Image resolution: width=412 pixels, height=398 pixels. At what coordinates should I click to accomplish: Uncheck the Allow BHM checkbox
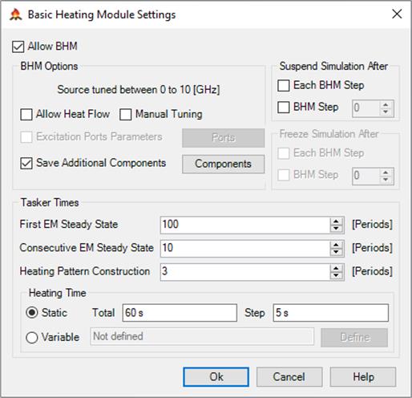pos(18,47)
